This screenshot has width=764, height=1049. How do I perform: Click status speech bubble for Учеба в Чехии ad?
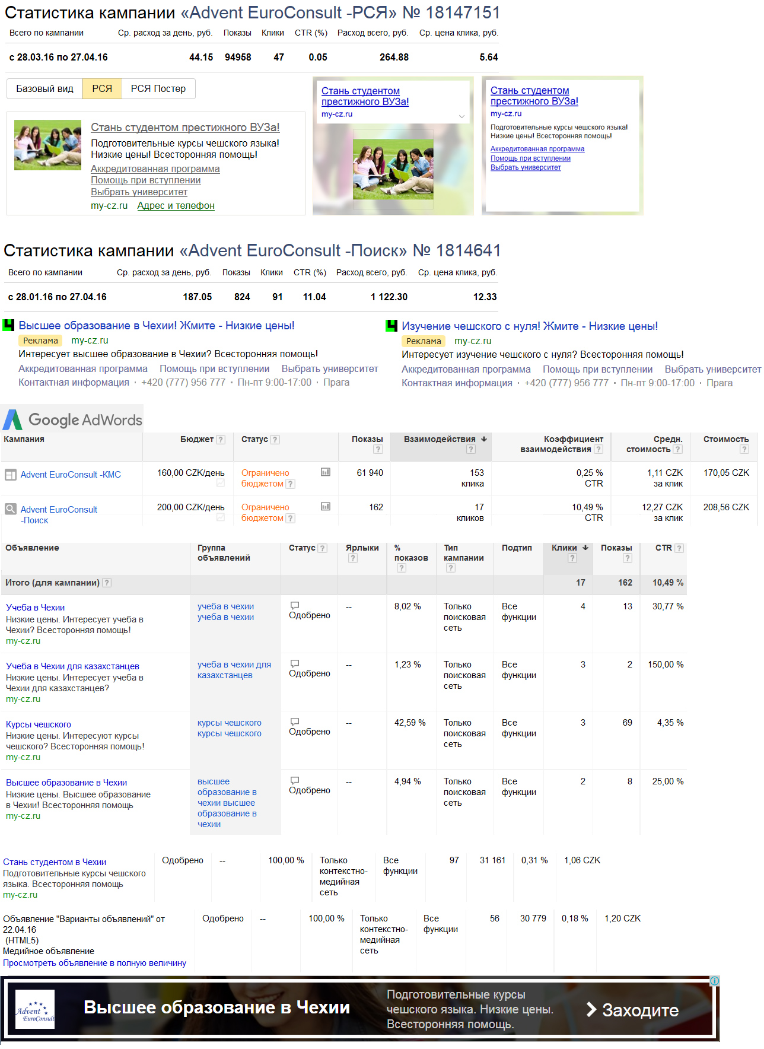(x=295, y=606)
